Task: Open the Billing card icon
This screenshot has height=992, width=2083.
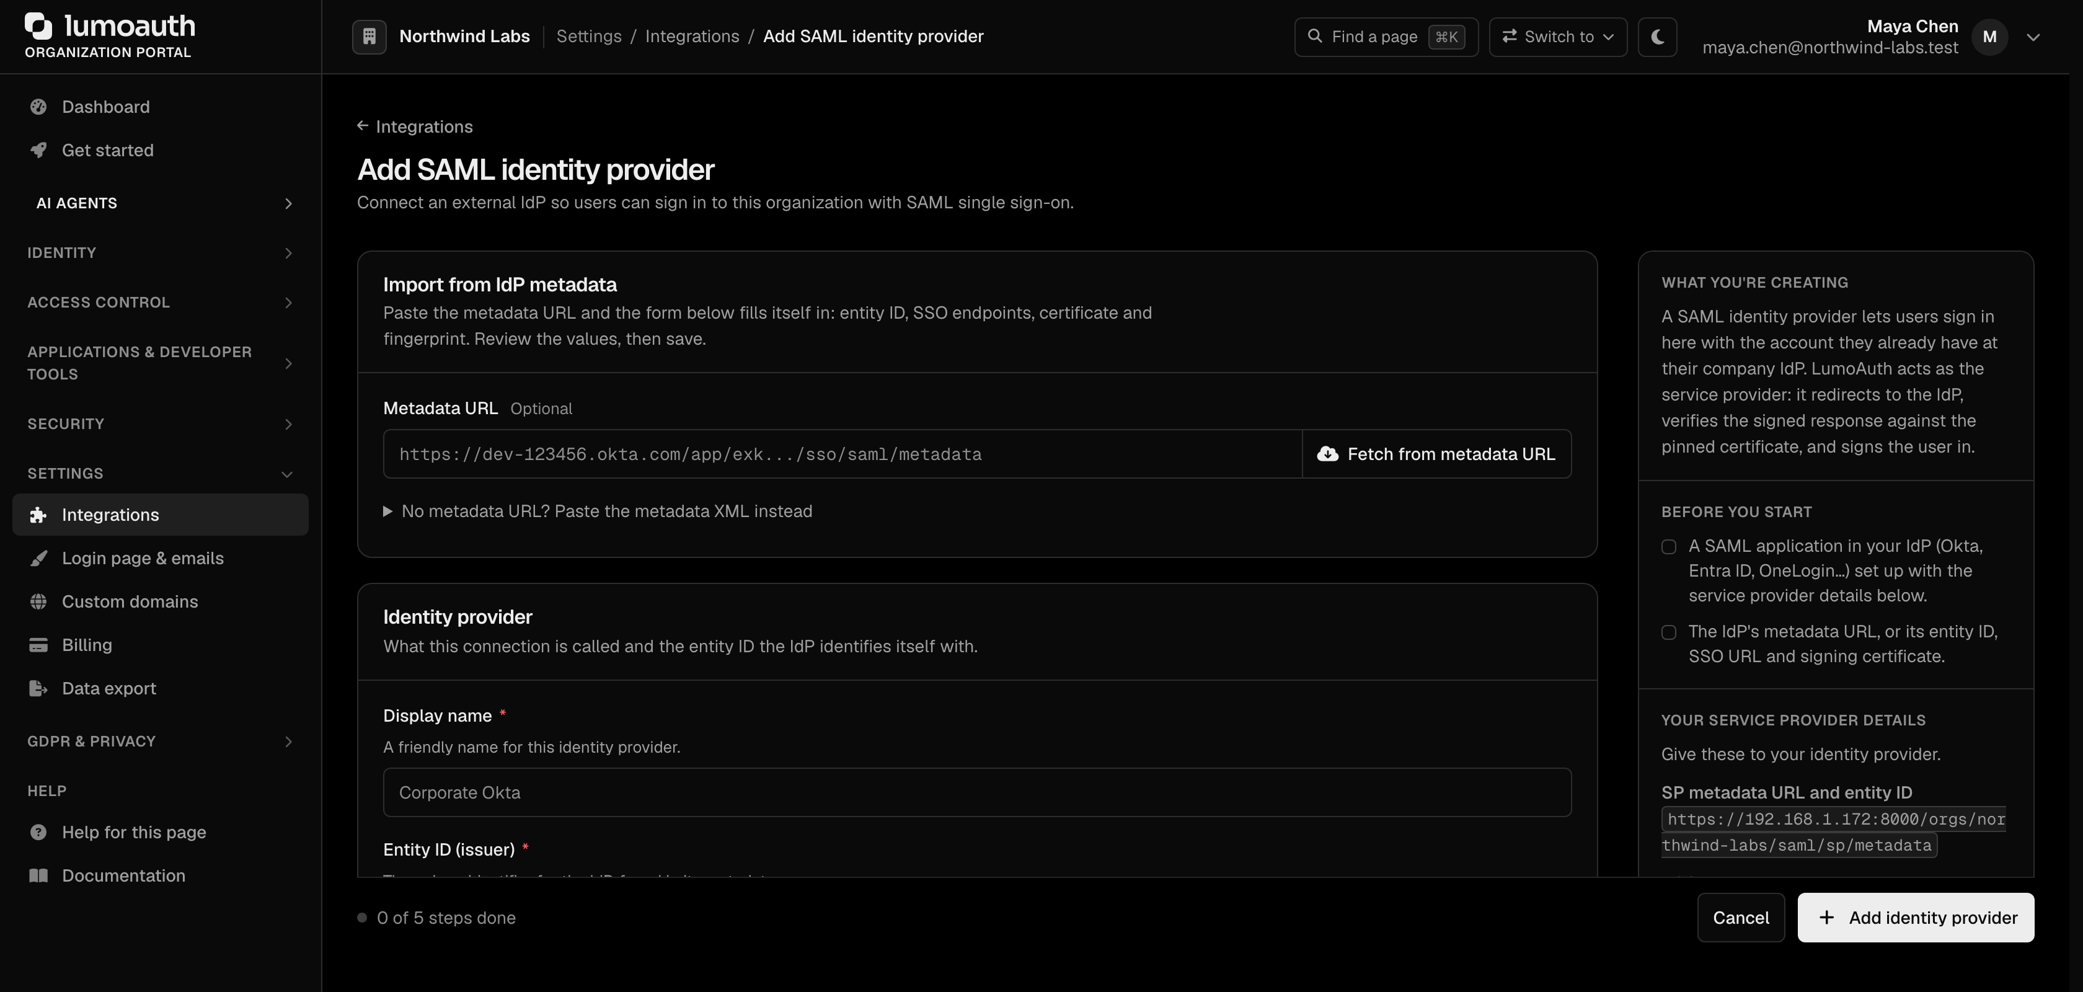Action: pyautogui.click(x=38, y=645)
